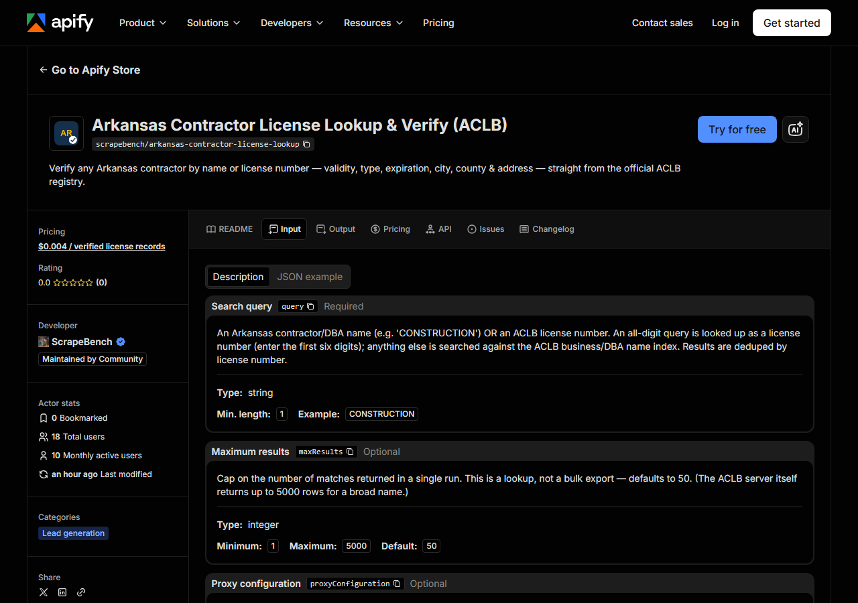Screen dimensions: 858x603
Task: Click the Default value 50
Action: coord(432,546)
